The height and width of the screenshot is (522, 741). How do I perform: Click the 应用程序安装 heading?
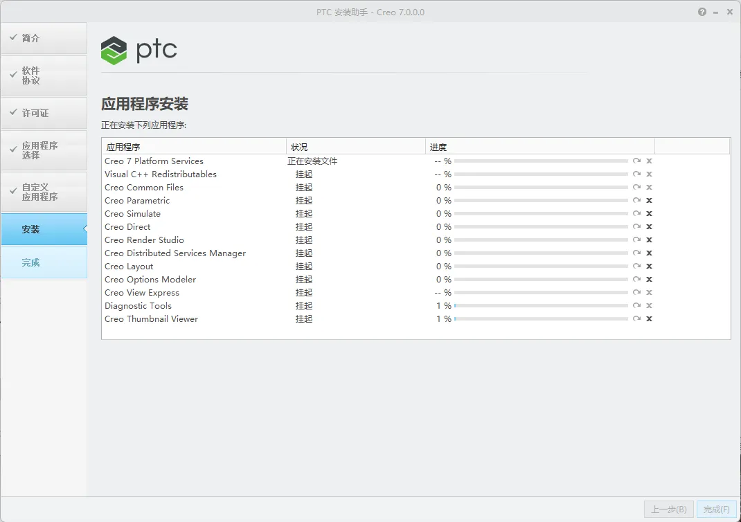pyautogui.click(x=145, y=104)
